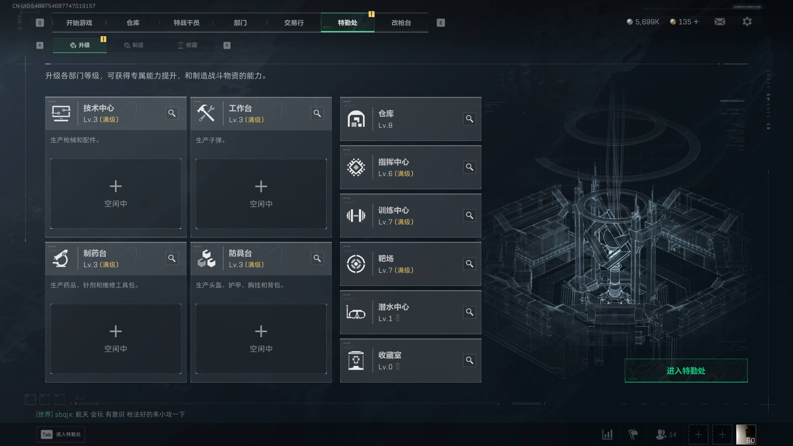The width and height of the screenshot is (793, 446).
Task: Click the 潜水中心 diving goggles icon
Action: [356, 312]
